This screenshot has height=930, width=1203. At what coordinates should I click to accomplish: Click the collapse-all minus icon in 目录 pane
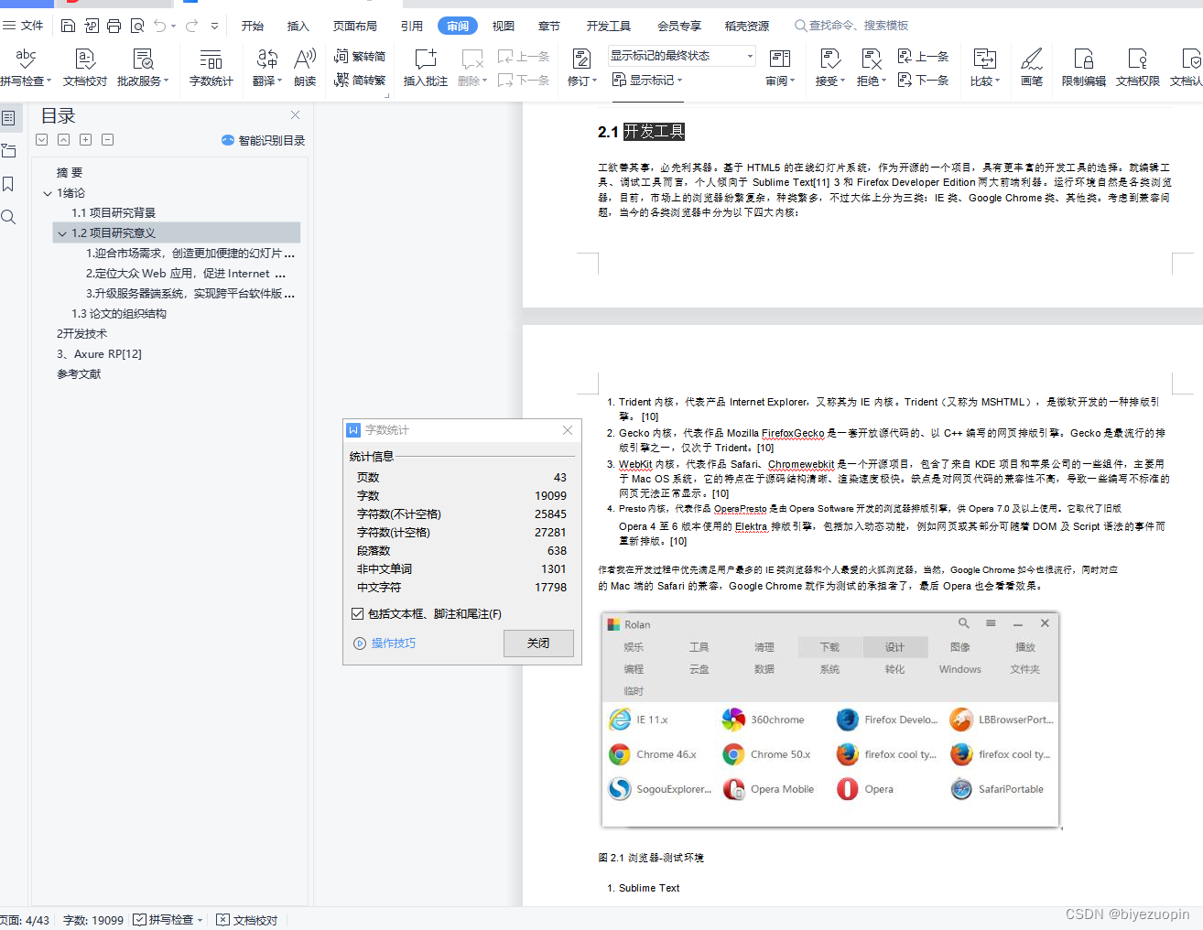point(107,140)
